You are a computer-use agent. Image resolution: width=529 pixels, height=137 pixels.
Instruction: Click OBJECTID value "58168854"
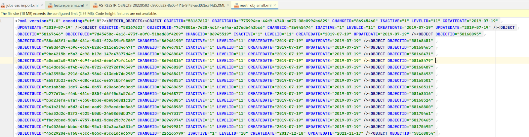[424, 133]
